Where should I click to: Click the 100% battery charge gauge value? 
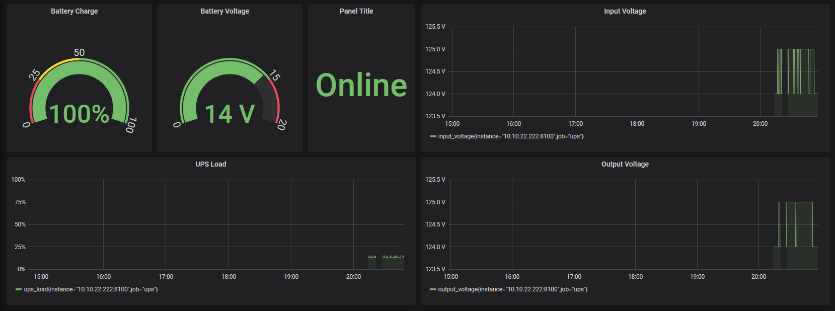80,114
